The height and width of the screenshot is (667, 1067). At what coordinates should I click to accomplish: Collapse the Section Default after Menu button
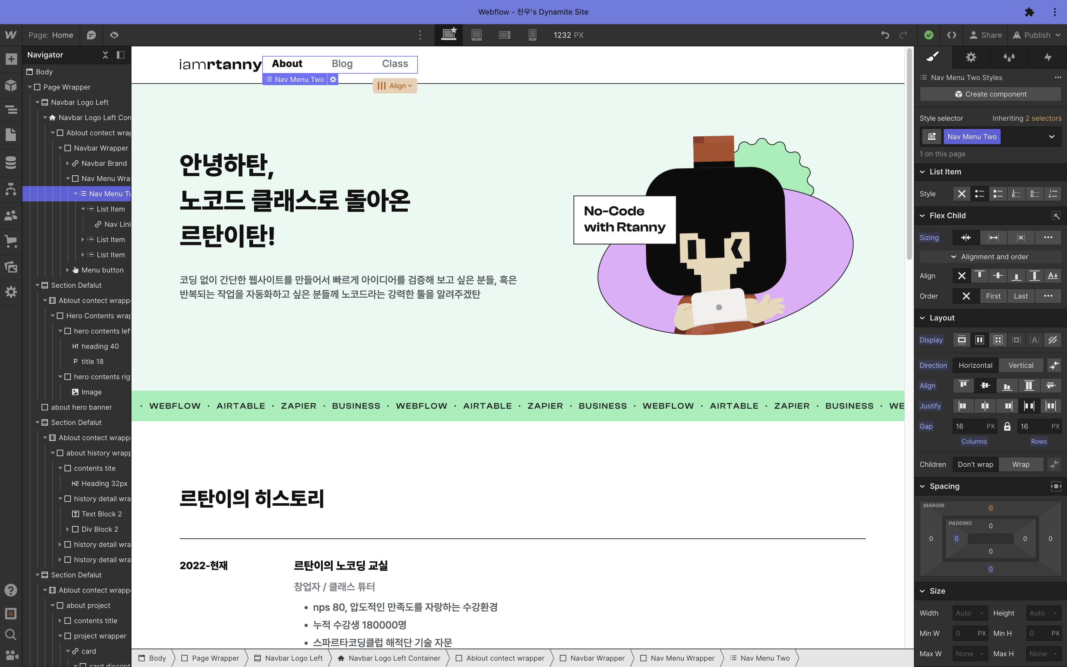(x=38, y=286)
